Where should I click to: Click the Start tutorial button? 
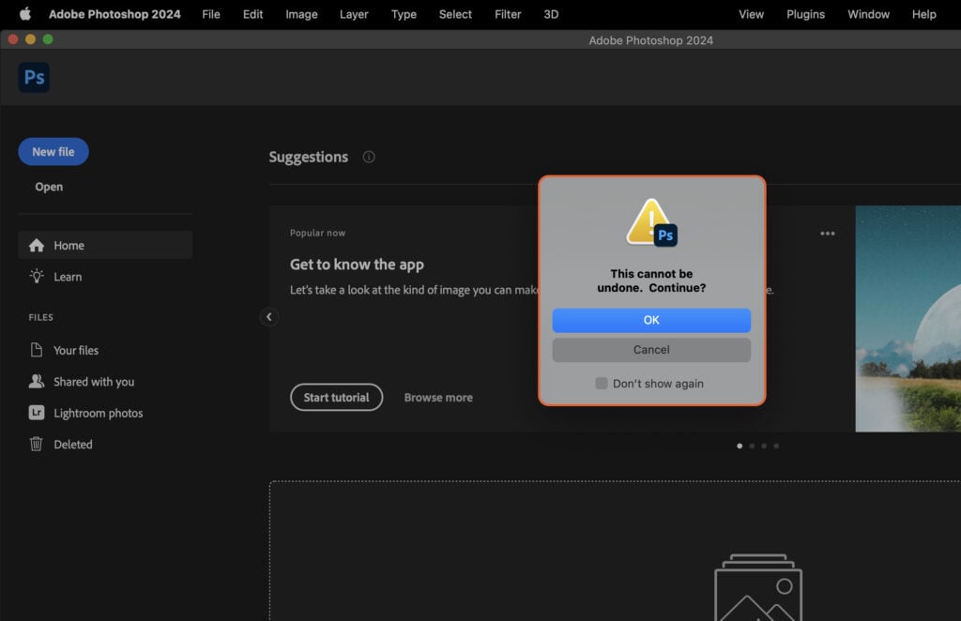coord(336,397)
